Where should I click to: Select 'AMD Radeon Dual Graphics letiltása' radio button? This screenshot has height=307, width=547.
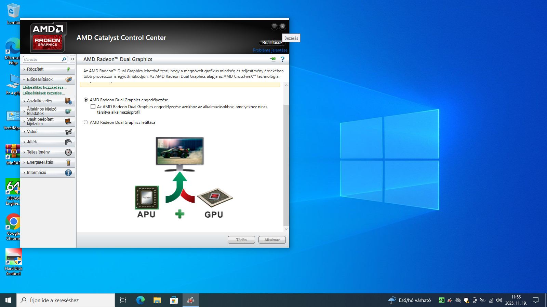point(86,122)
